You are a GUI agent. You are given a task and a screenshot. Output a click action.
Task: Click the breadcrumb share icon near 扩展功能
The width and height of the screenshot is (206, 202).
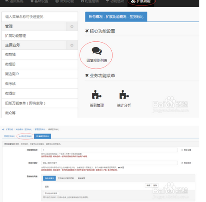click(x=3, y=130)
